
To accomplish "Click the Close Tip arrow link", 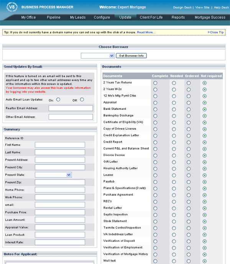I will coord(216,32).
